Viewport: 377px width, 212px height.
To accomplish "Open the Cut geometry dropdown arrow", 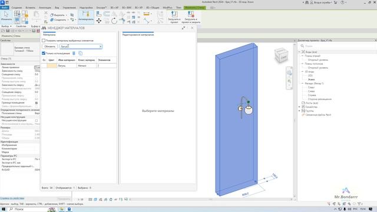I will point(67,15).
